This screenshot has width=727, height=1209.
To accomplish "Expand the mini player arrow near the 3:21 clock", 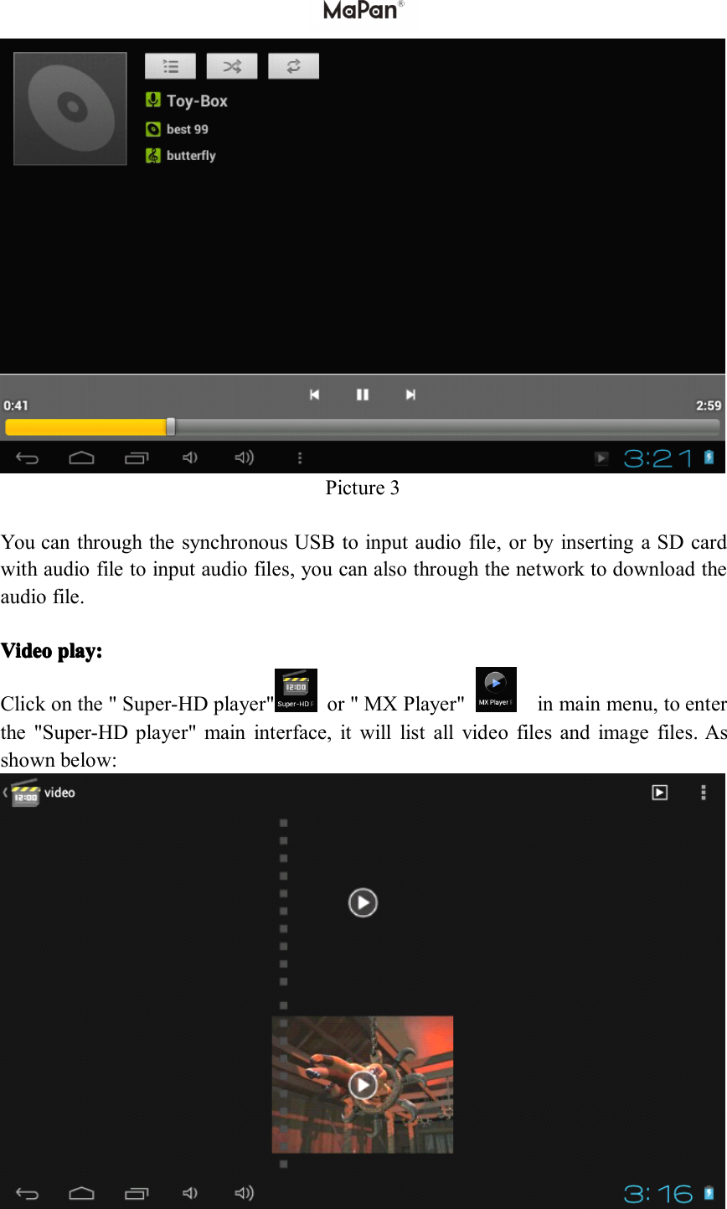I will tap(601, 457).
